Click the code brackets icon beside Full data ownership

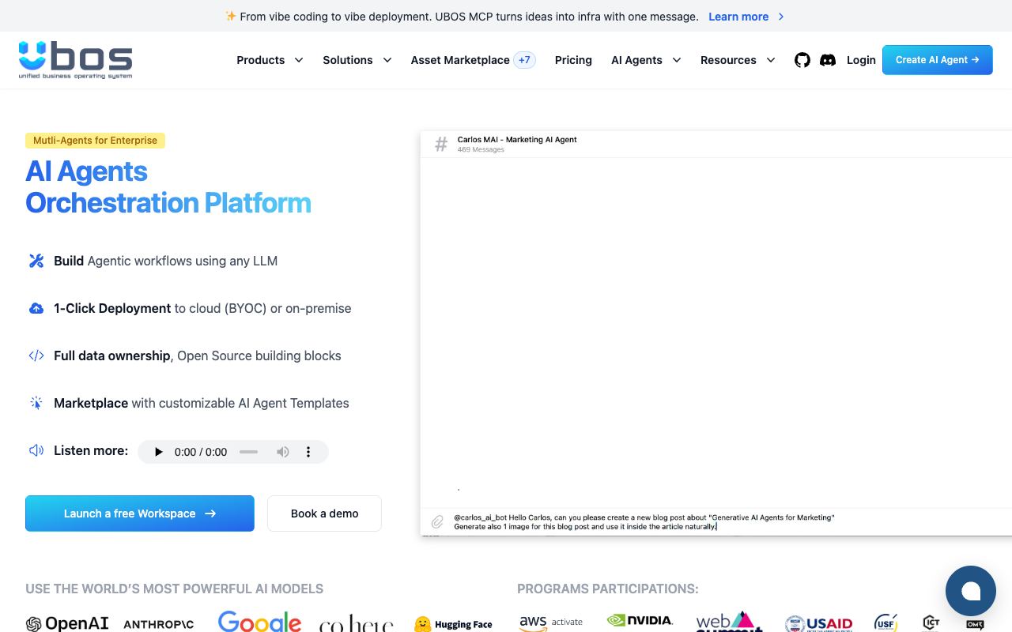pyautogui.click(x=36, y=355)
